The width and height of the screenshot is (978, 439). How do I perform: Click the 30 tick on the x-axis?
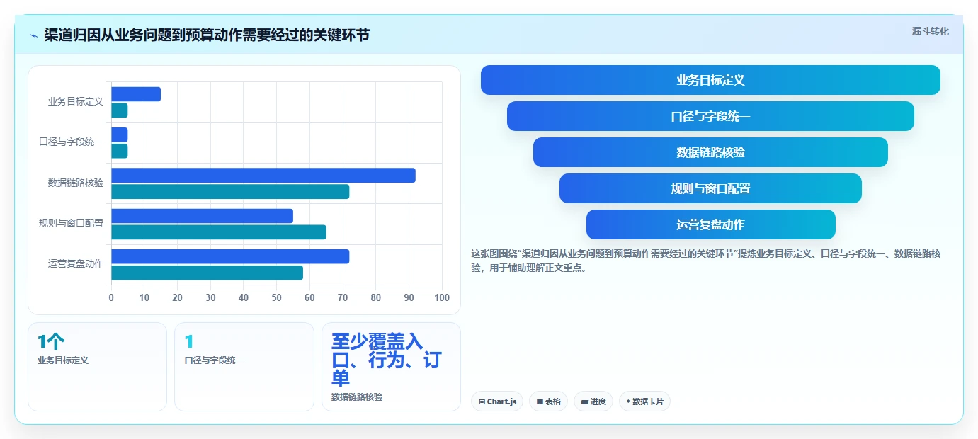click(x=210, y=298)
